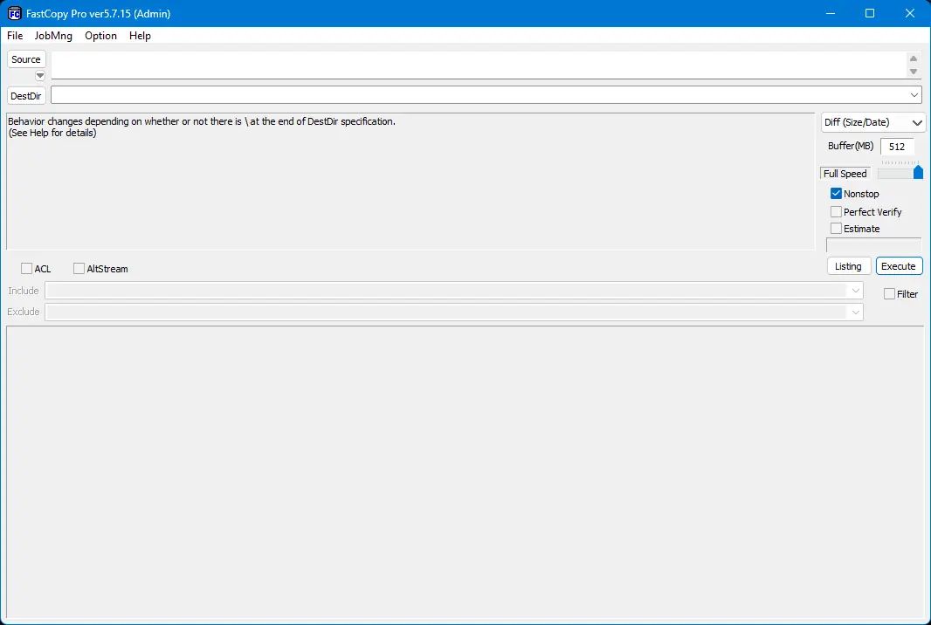Expand the Include filter dropdown
Screen dimensions: 931x625
point(856,291)
